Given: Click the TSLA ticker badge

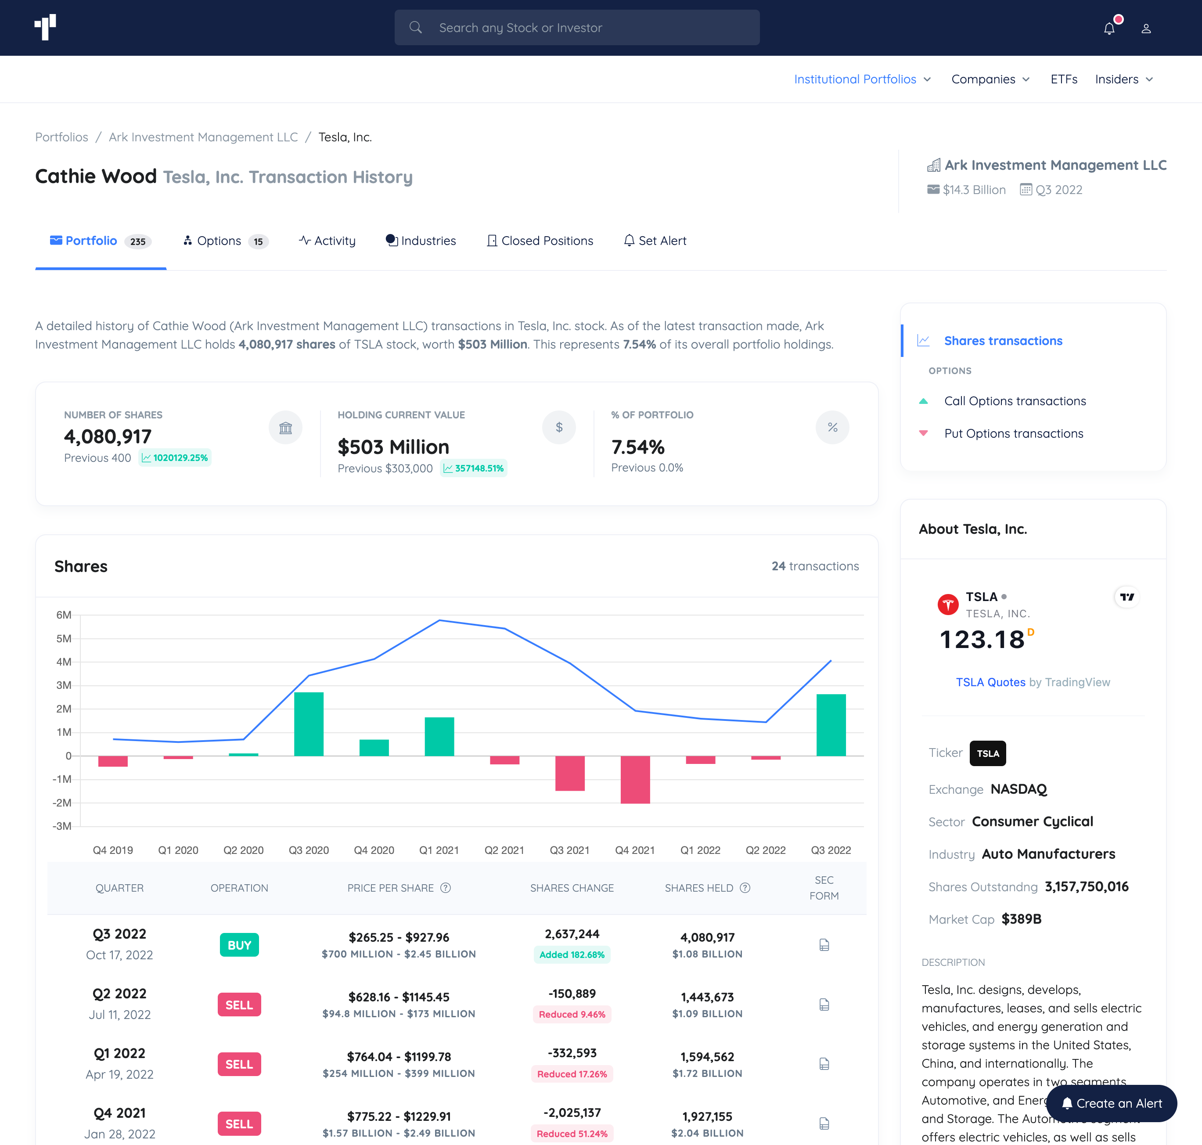Looking at the screenshot, I should point(988,753).
